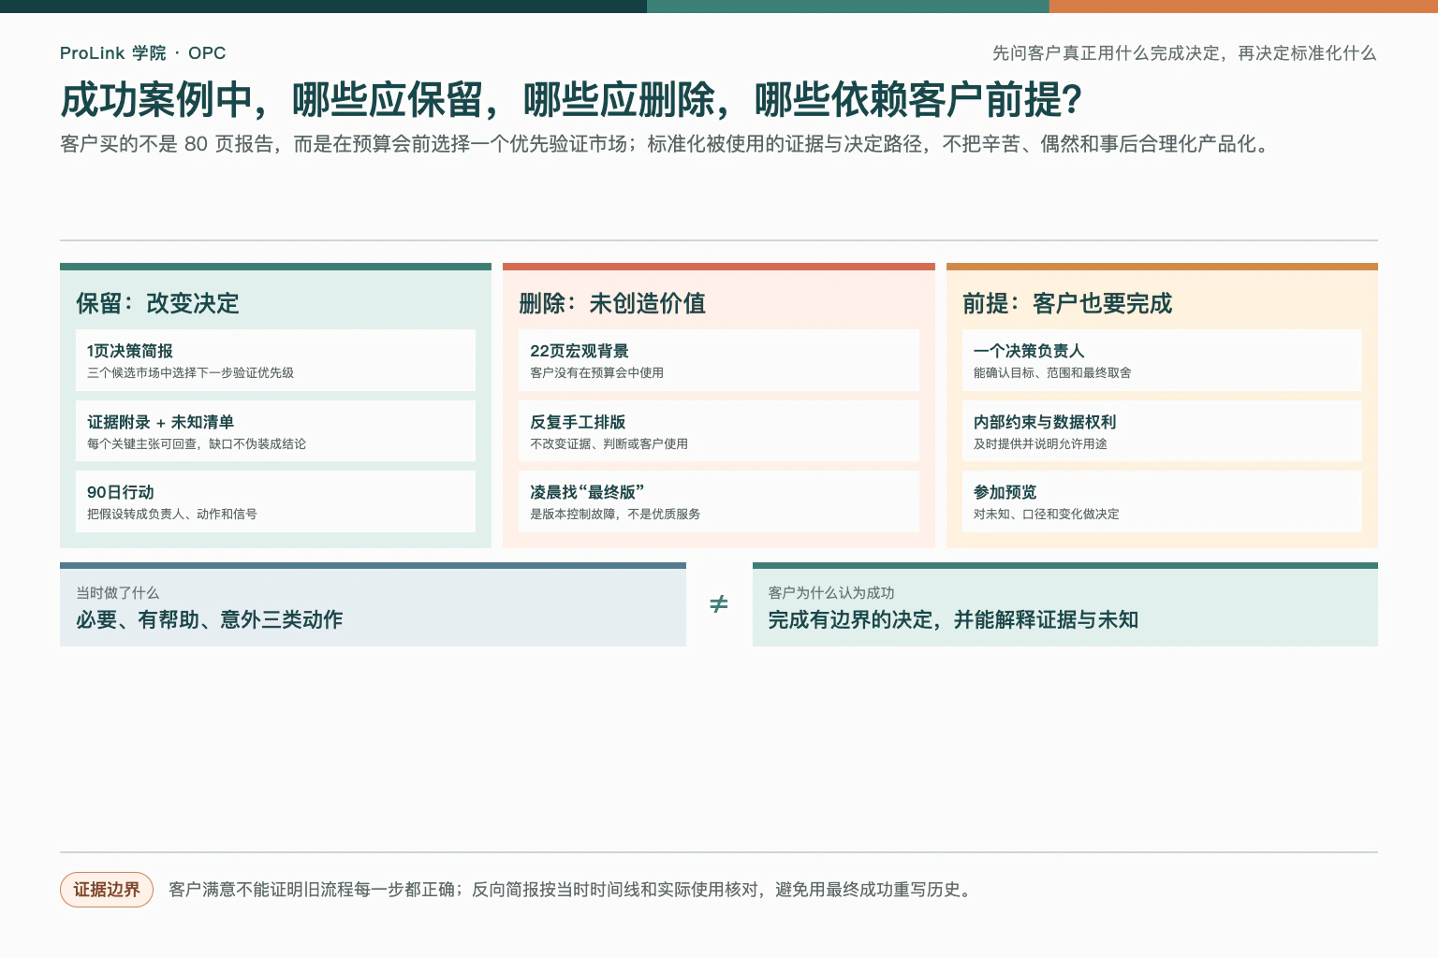Click the 1页决策简报 card
This screenshot has height=958, width=1438.
[x=275, y=360]
